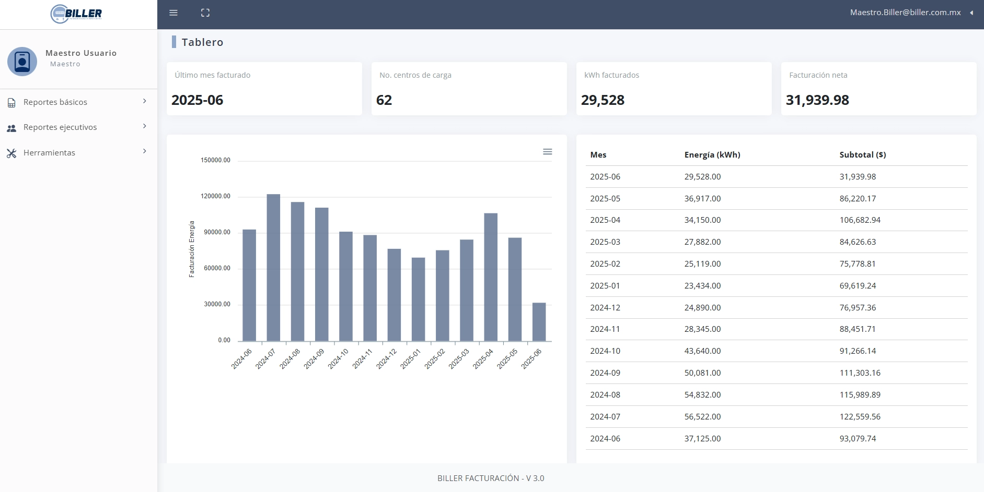This screenshot has height=492, width=984.
Task: Expand Reportes básicos chevron
Action: coord(145,101)
